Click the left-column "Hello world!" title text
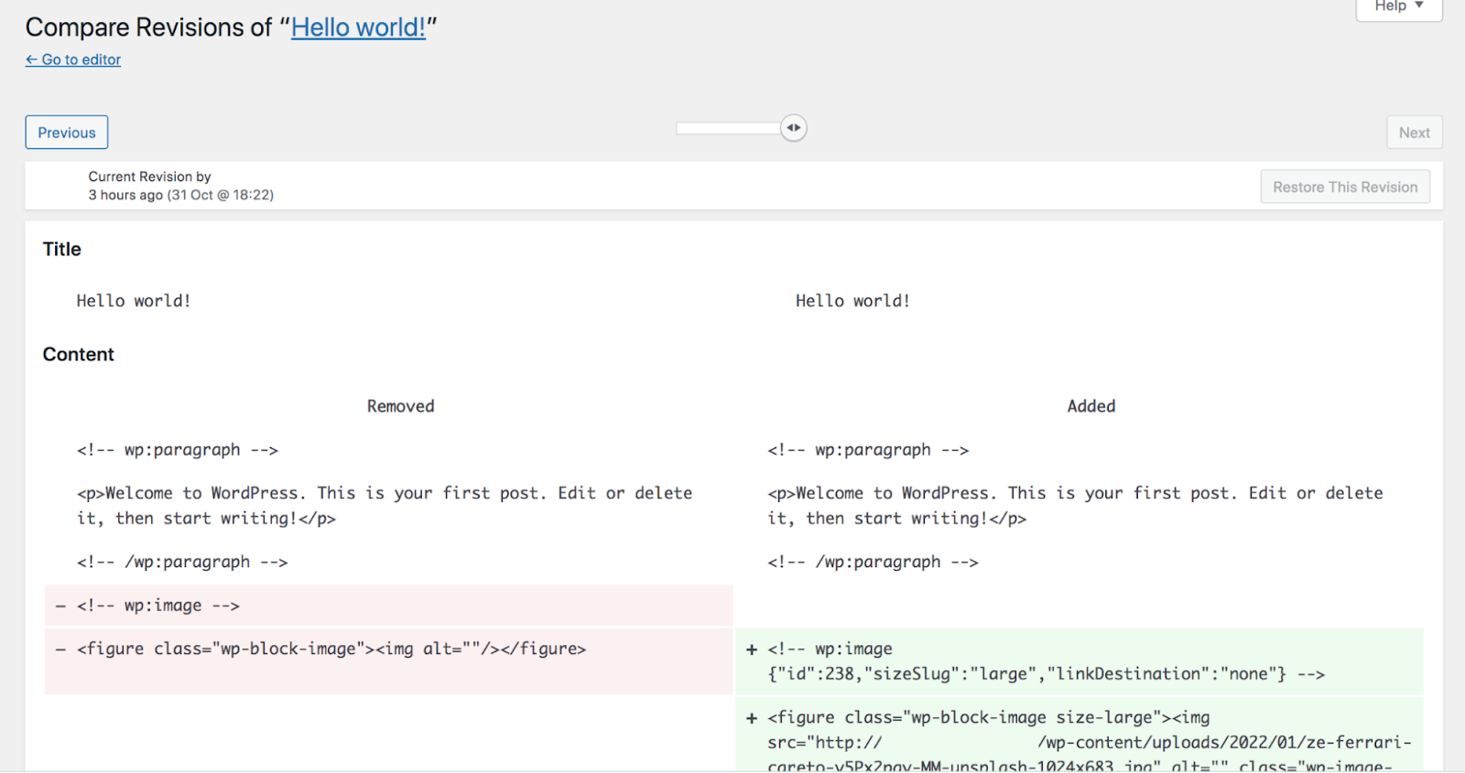Screen dimensions: 1465x773 134,301
